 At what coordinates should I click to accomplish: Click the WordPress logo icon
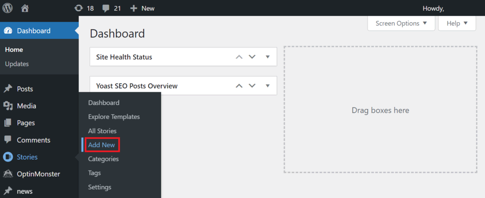8,8
